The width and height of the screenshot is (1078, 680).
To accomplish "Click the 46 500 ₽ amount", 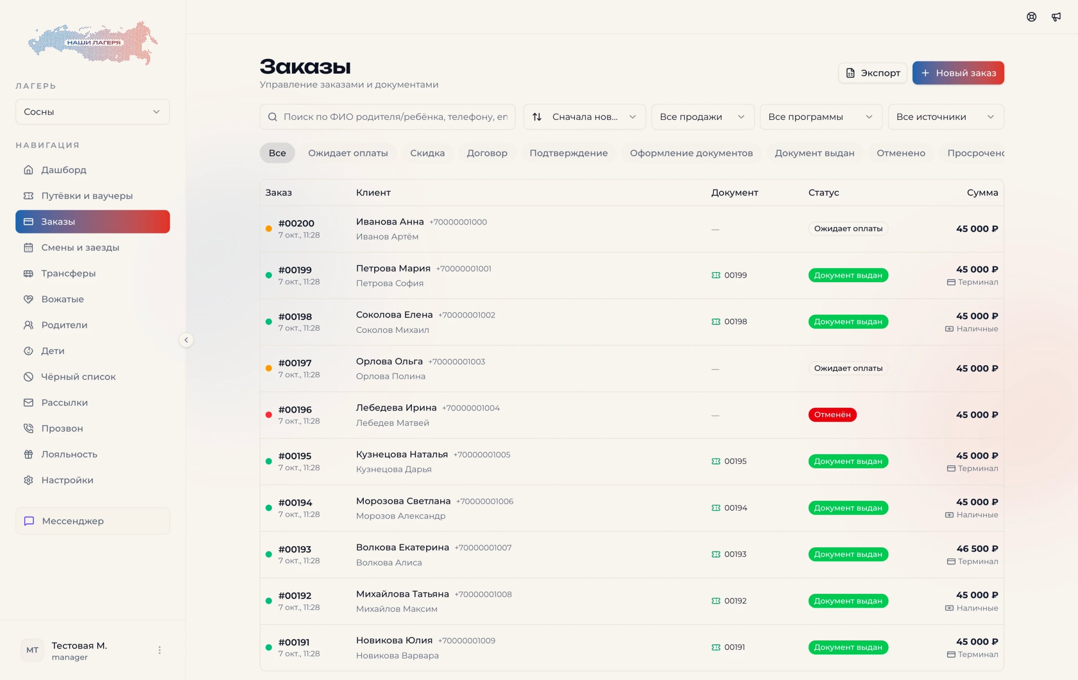I will (977, 548).
